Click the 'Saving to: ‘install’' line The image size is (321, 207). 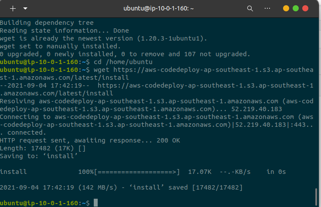click(x=39, y=156)
